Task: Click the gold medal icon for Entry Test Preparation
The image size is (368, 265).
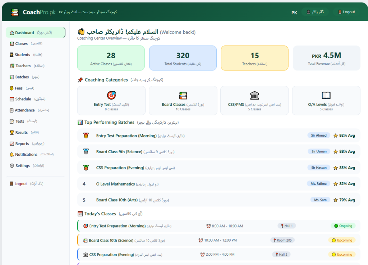Action: point(86,136)
